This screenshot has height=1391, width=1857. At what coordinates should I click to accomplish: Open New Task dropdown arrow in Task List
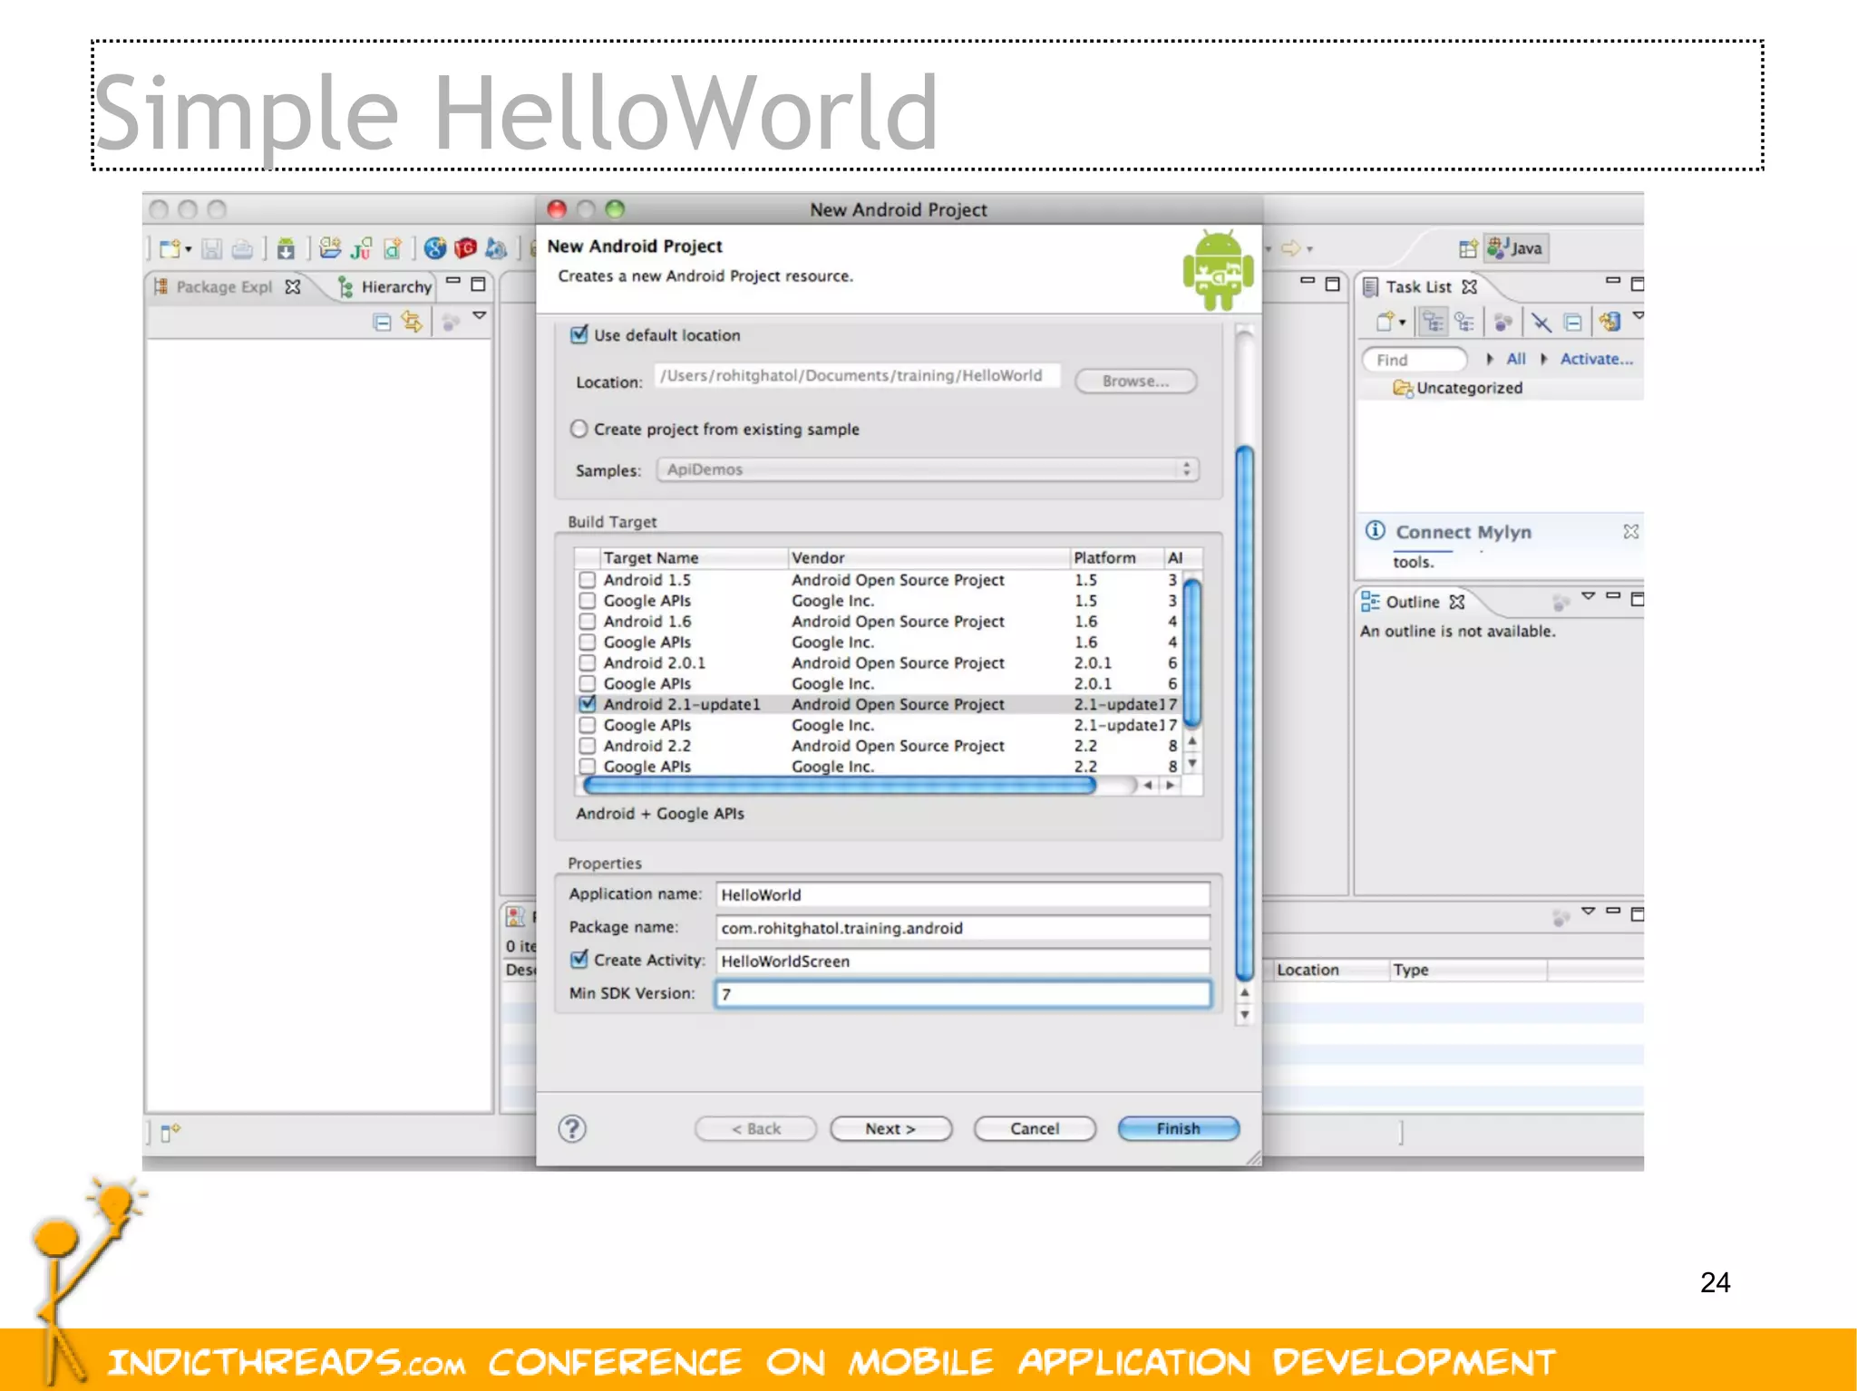(x=1402, y=323)
